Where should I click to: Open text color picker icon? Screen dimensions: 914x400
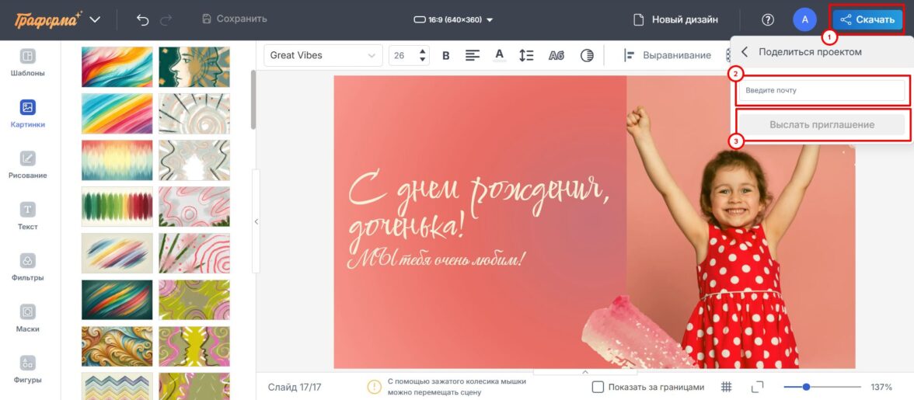point(500,55)
